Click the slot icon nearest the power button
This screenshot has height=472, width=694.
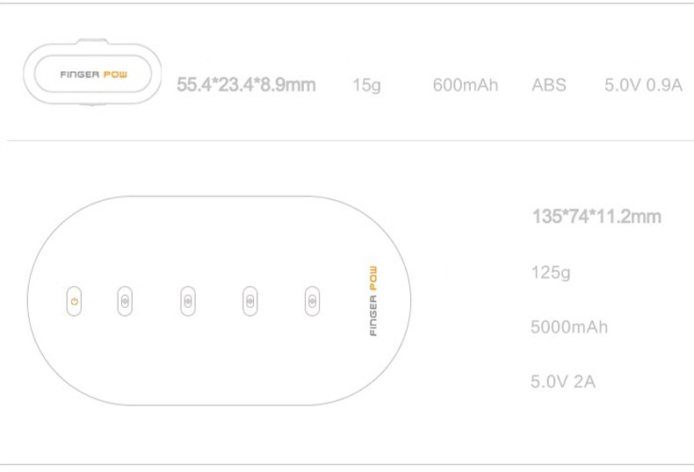(124, 301)
